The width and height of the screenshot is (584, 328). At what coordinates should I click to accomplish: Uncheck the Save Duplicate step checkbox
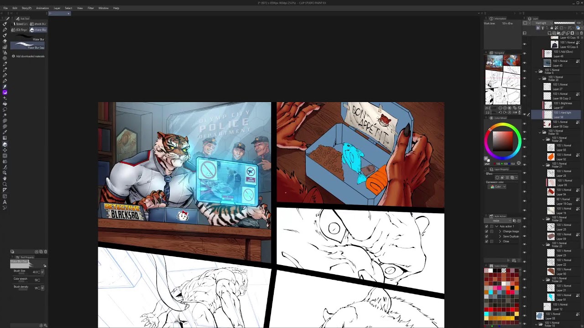tap(486, 236)
